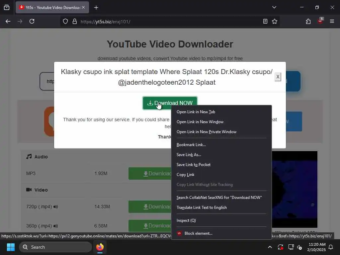The height and width of the screenshot is (255, 340).
Task: Open the notifications bell icon
Action: [331, 247]
